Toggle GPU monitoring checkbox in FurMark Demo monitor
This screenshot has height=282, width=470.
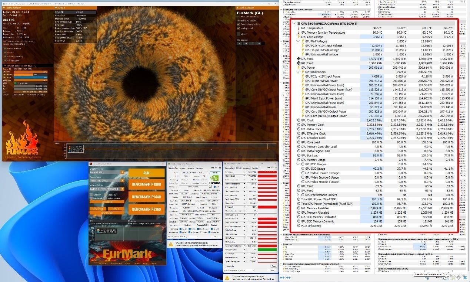4,57
